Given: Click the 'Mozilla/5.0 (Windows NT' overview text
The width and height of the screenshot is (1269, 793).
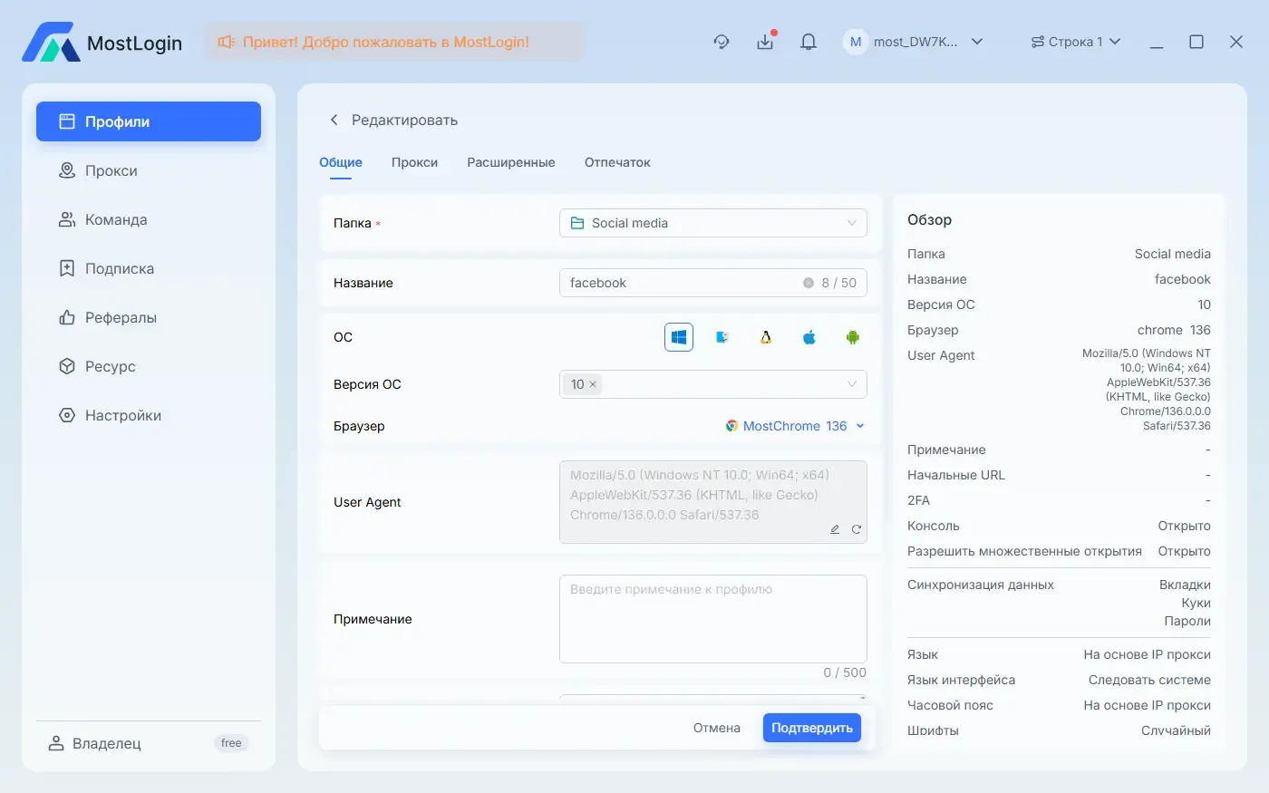Looking at the screenshot, I should coord(1147,353).
